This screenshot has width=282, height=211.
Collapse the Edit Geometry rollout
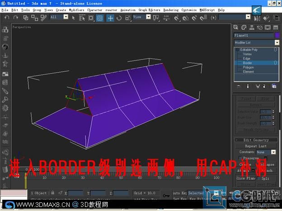256,140
